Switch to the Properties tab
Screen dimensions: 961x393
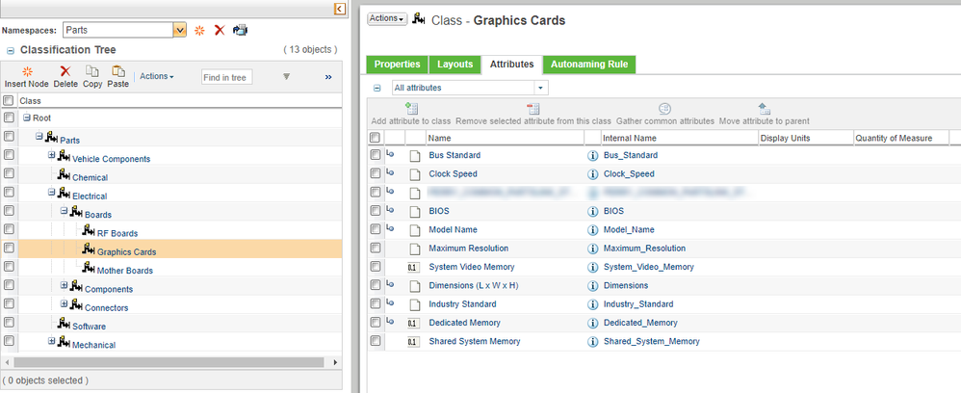point(397,65)
